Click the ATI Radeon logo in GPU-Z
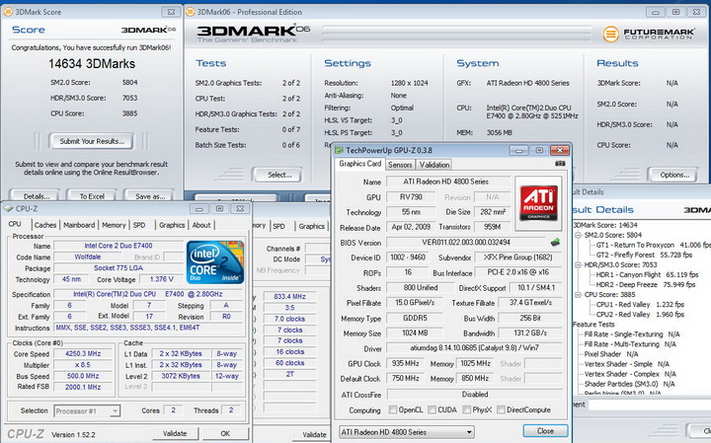The height and width of the screenshot is (443, 711). (539, 203)
